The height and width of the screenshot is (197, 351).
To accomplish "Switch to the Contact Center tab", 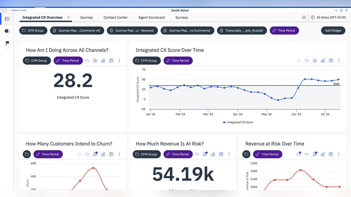I will coord(116,18).
